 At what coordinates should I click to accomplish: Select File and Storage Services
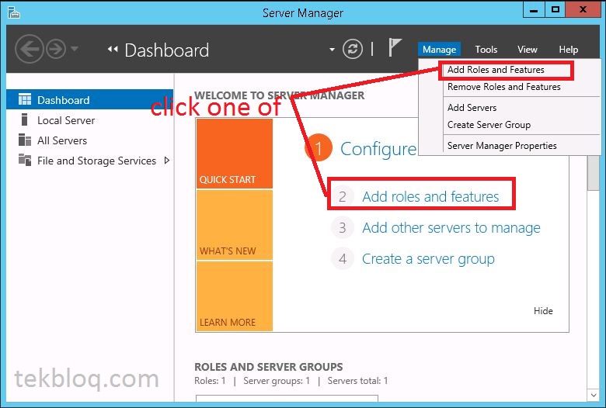tap(96, 161)
